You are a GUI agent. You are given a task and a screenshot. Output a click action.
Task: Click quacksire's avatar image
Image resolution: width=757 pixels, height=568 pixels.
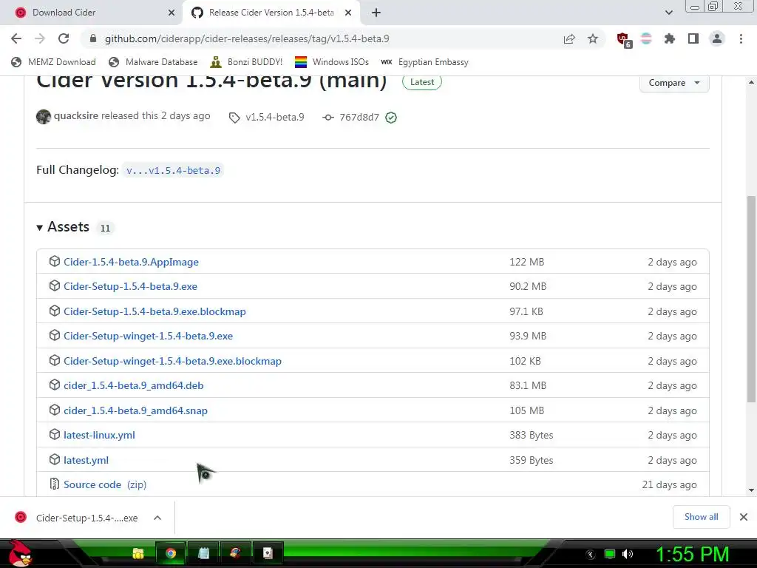[44, 116]
